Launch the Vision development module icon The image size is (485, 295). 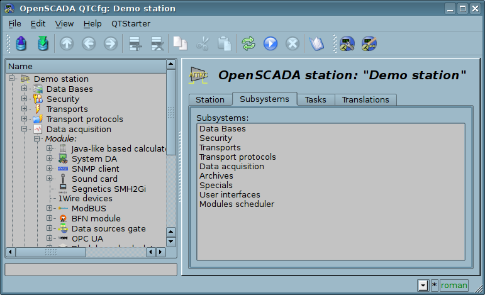[369, 43]
